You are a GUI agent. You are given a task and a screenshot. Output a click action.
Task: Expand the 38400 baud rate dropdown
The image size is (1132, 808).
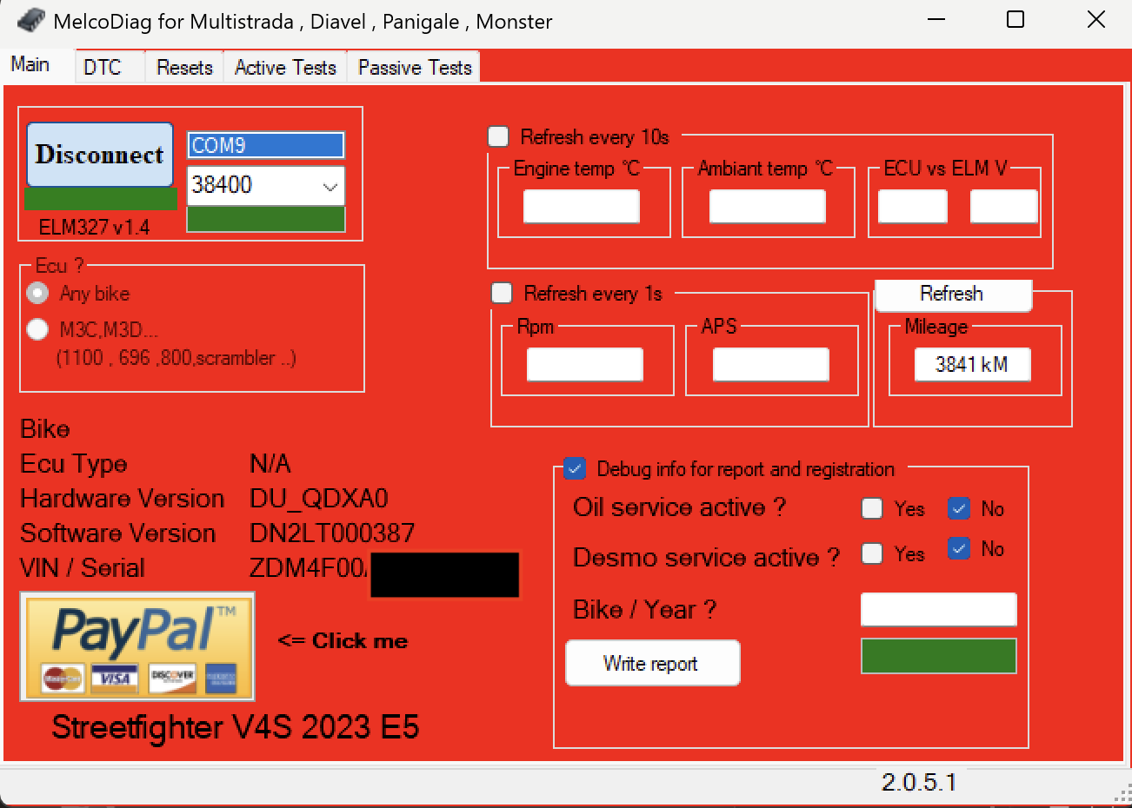click(330, 186)
